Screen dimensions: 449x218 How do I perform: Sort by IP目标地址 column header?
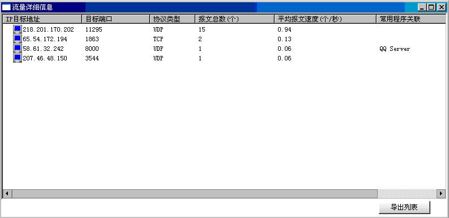(x=42, y=19)
